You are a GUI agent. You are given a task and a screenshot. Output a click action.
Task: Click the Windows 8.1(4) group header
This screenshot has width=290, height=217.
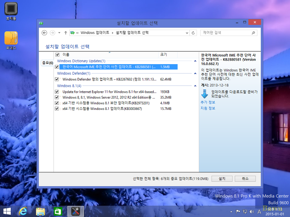[x=69, y=86]
